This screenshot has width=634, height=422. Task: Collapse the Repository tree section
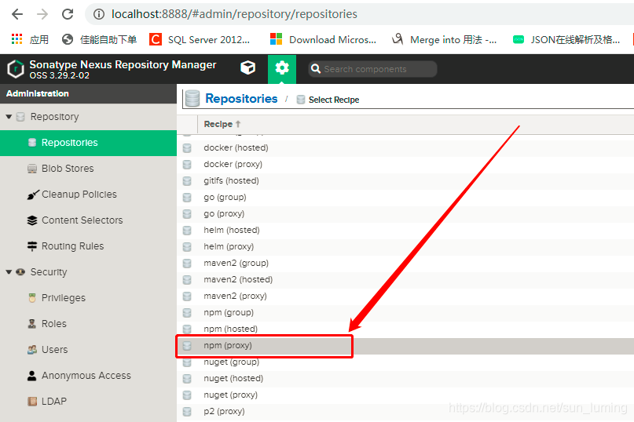[x=9, y=117]
